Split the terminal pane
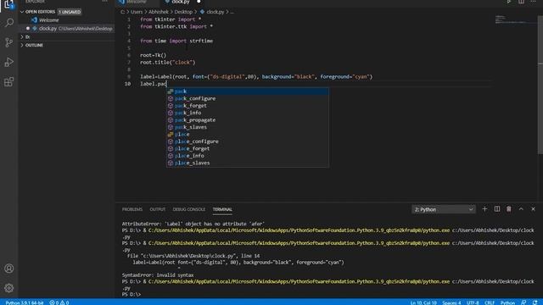Screen dimensions: 543x305 (497, 209)
